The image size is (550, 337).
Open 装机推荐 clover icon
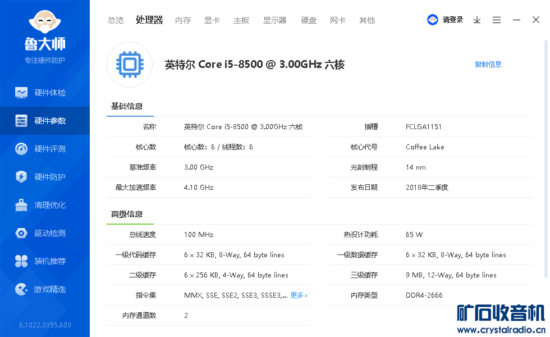click(x=21, y=261)
